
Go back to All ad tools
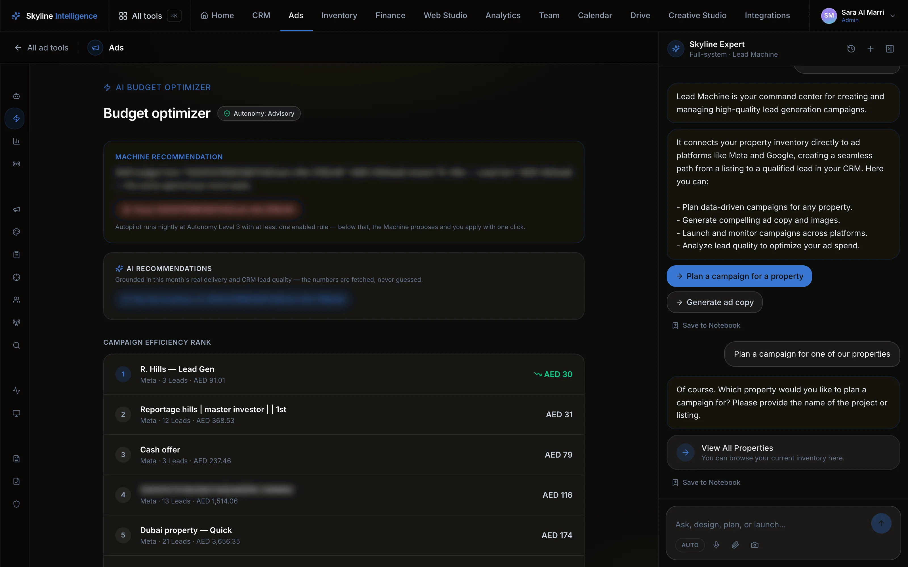pos(41,48)
